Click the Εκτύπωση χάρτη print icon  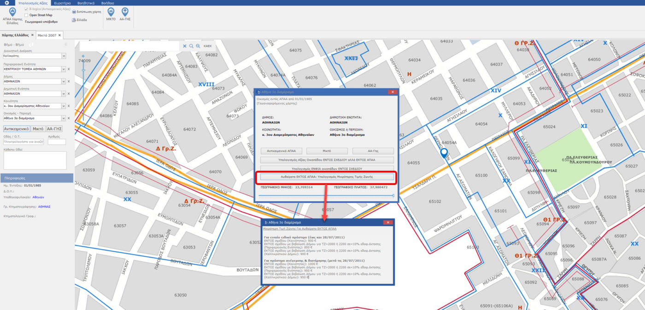[x=74, y=12]
